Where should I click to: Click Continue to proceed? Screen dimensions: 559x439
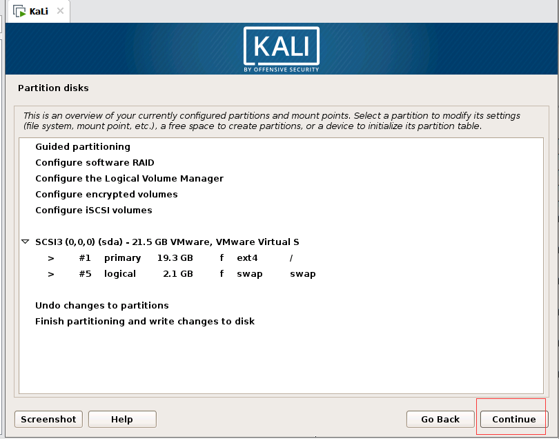point(513,419)
